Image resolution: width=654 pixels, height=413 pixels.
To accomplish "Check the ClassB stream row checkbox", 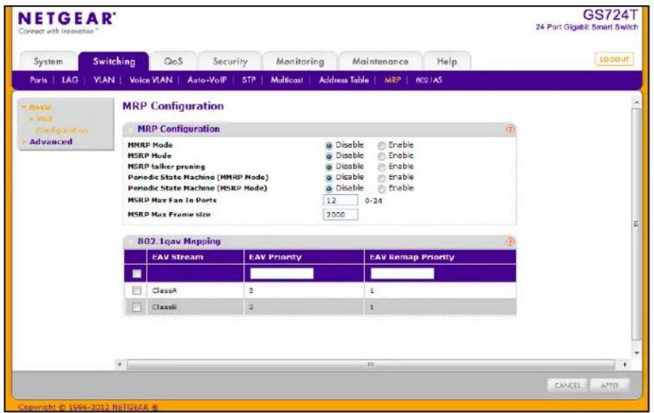I will [x=137, y=307].
